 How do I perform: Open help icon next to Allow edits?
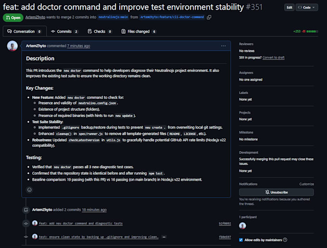click(285, 240)
